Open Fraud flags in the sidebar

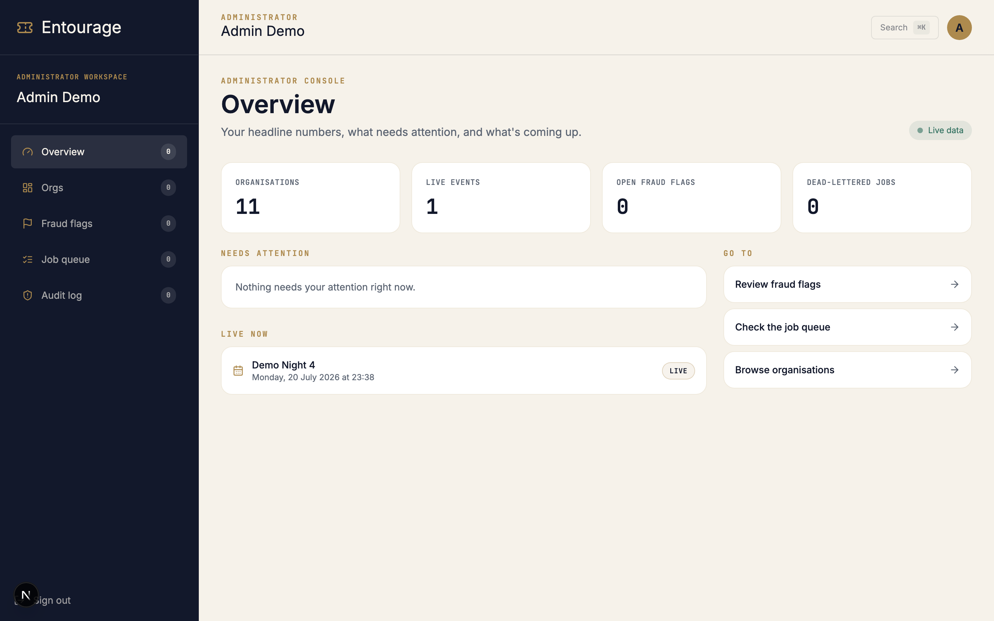pos(99,224)
